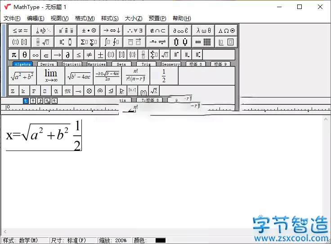The width and height of the screenshot is (331, 244).
Task: Insert the sqrt(b²−4ac) expression
Action: 79,76
